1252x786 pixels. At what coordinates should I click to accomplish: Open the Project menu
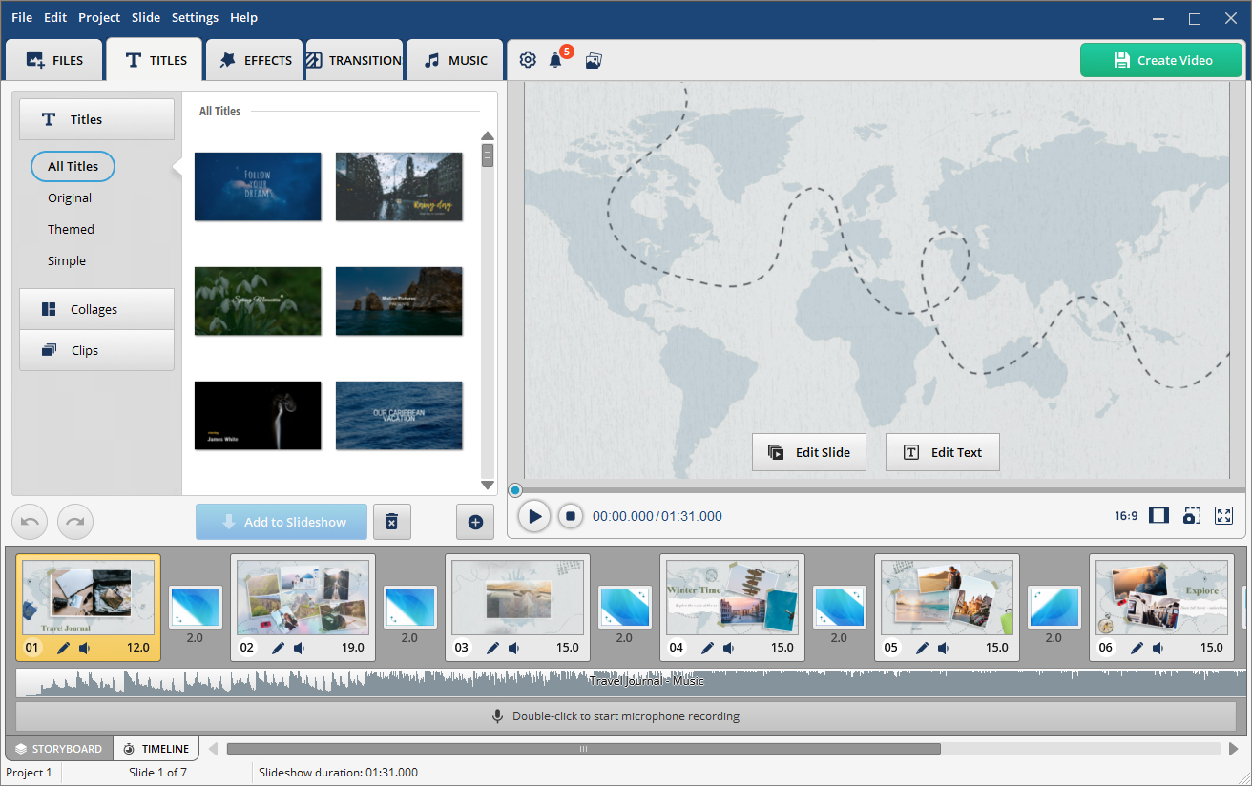pos(99,17)
